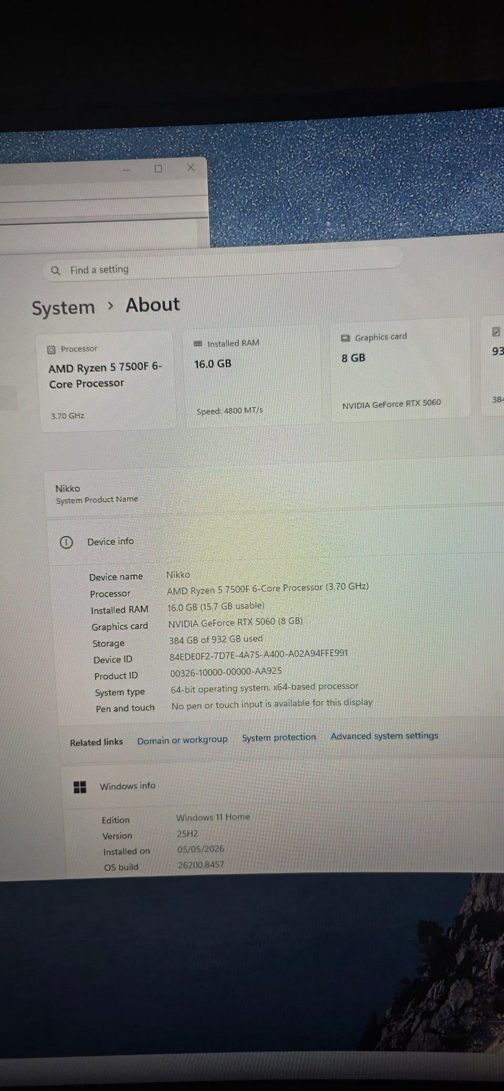Viewport: 504px width, 1091px height.
Task: Select Device ID value 84EDE0F2-7D7E-4A75
Action: point(258,655)
